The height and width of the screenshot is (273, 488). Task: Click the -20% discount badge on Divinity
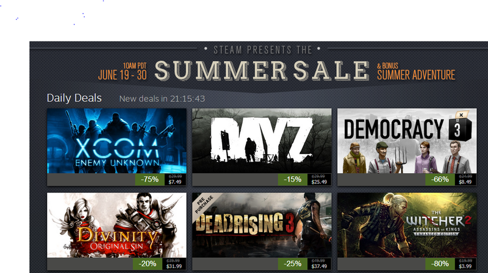point(148,264)
